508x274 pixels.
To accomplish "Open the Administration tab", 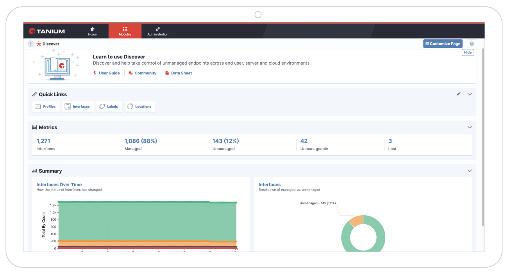I will coord(158,31).
